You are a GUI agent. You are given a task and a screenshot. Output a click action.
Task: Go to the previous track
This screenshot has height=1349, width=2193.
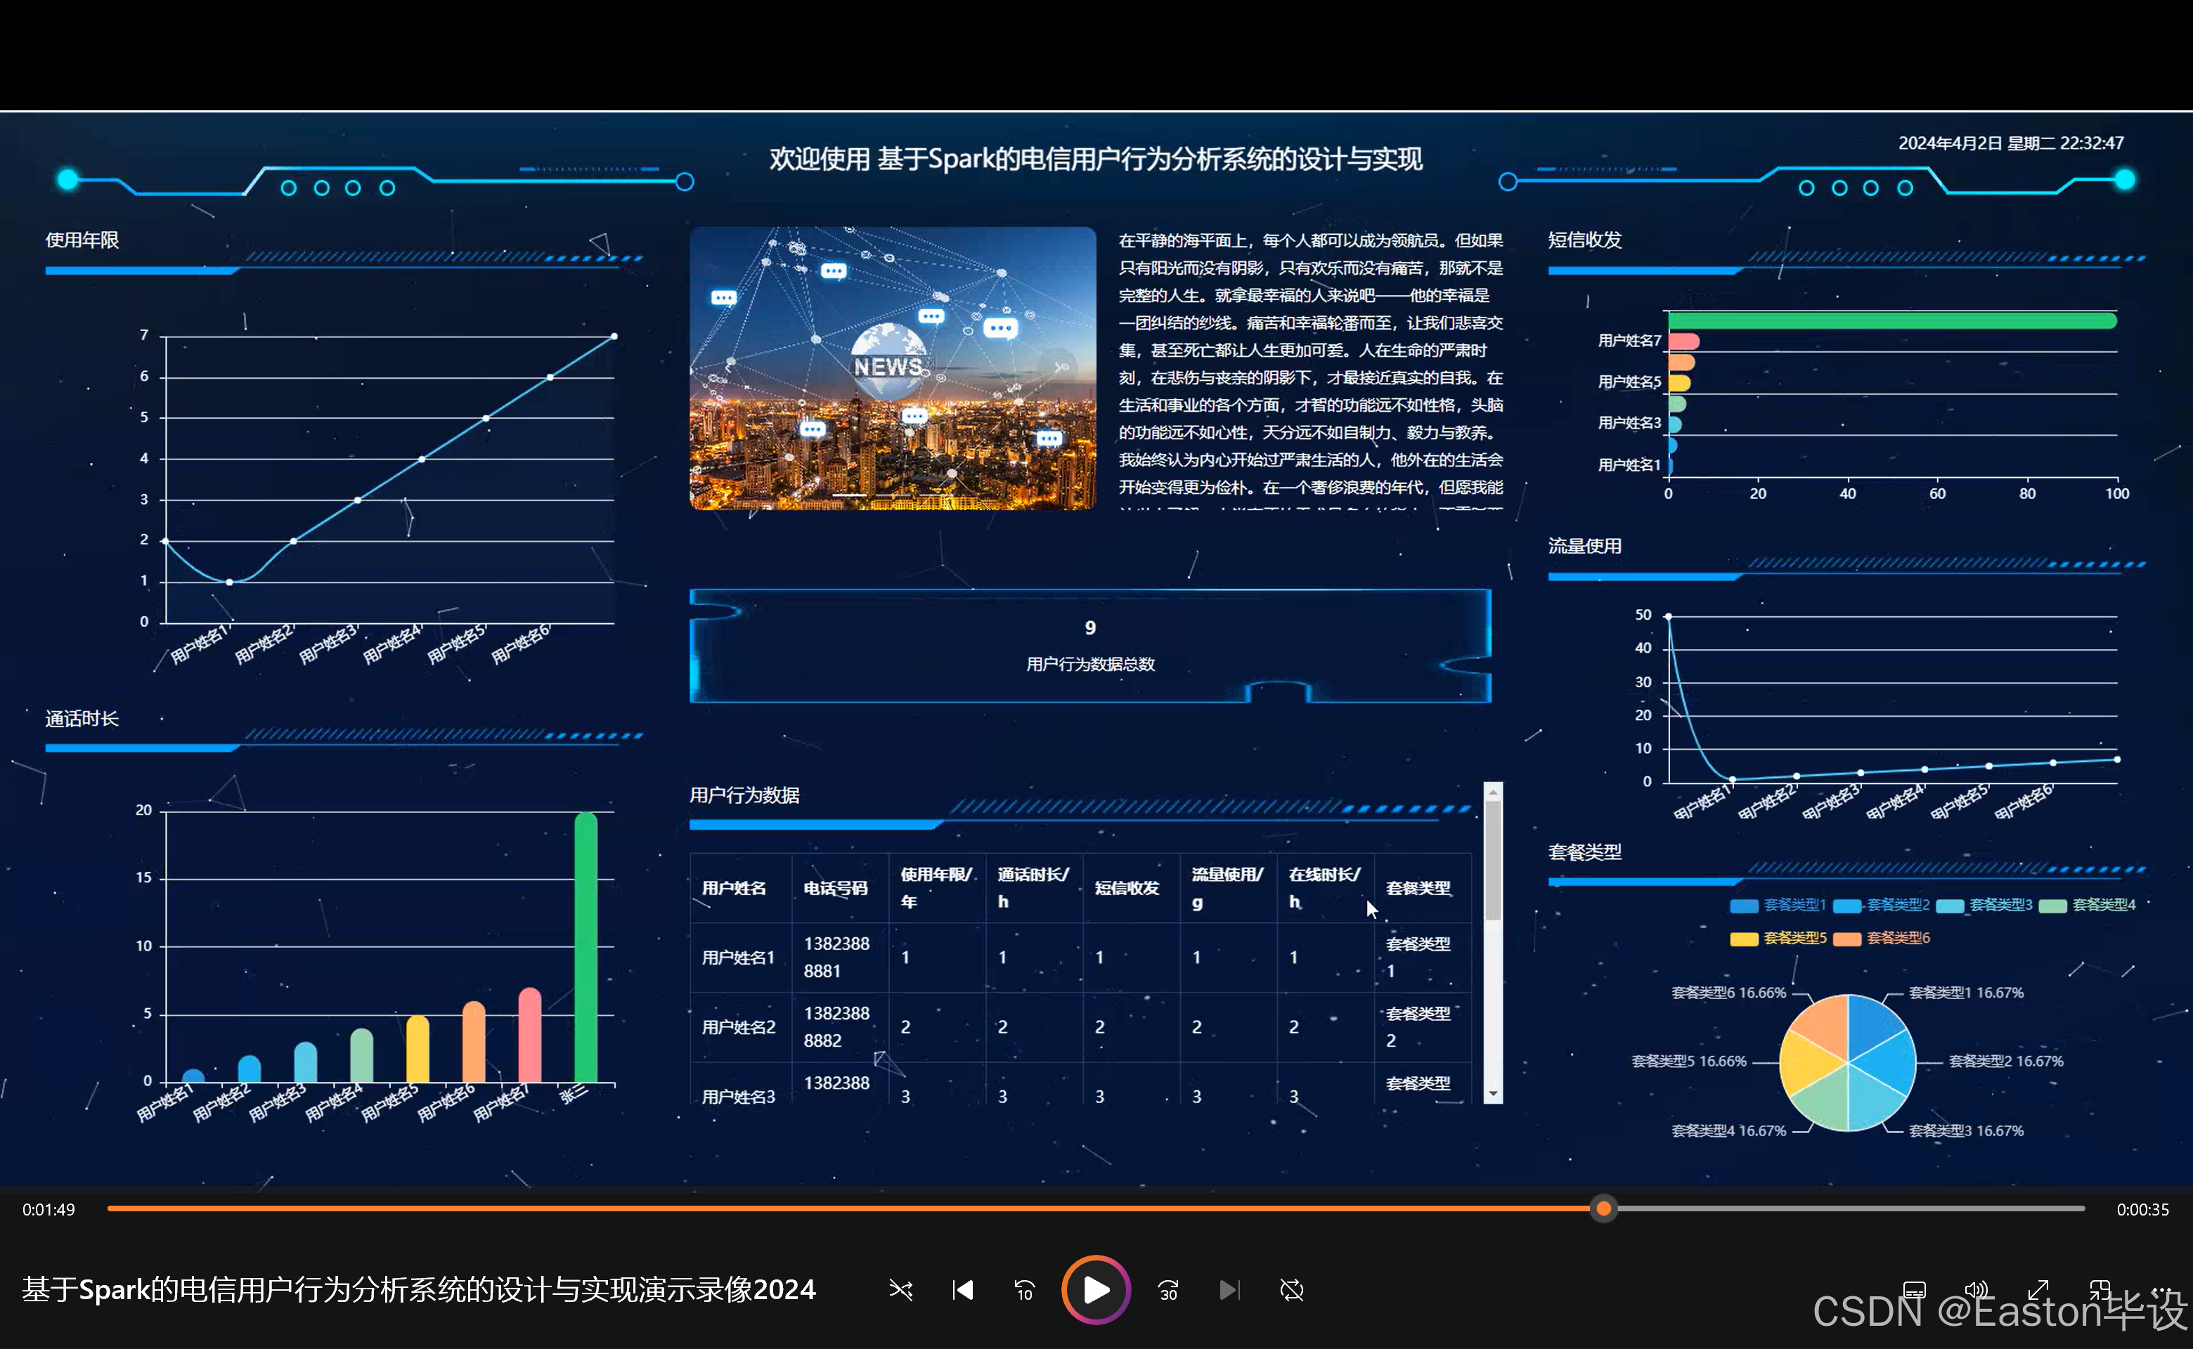(962, 1290)
